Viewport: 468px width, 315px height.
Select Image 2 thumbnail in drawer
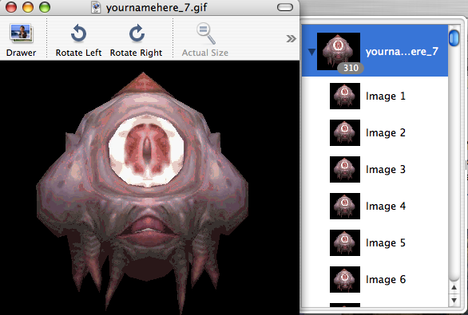345,132
